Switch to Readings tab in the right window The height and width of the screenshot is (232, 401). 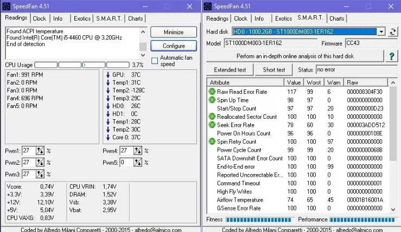tap(217, 18)
